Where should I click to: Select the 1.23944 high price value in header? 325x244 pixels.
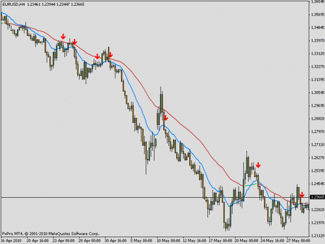pyautogui.click(x=48, y=4)
